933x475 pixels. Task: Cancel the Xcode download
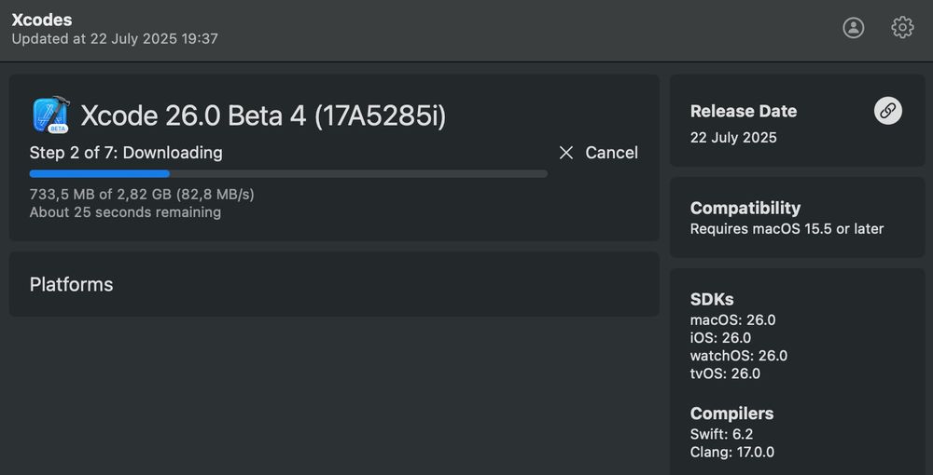(x=598, y=153)
